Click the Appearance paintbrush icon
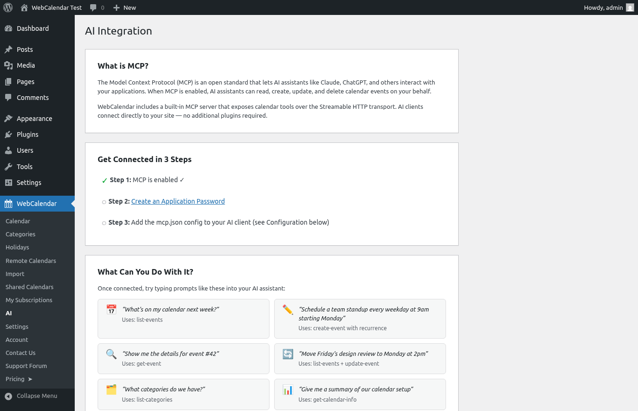This screenshot has width=638, height=411. [x=8, y=119]
